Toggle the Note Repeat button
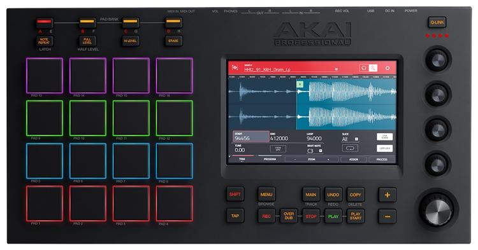 tap(45, 41)
